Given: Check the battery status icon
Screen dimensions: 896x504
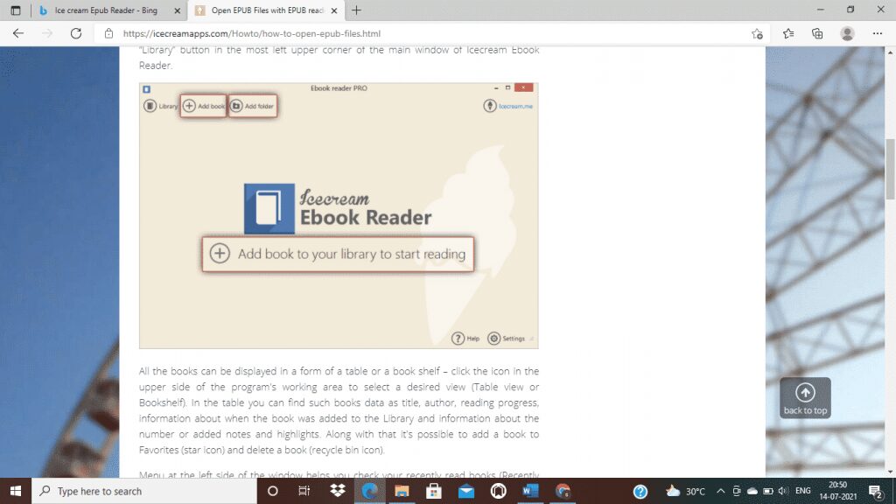Looking at the screenshot, I should [768, 491].
